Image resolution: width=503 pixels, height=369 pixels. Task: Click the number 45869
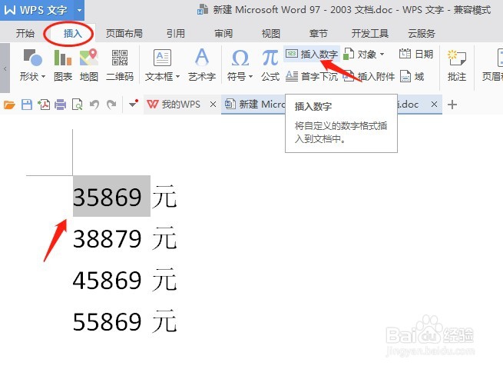(108, 280)
